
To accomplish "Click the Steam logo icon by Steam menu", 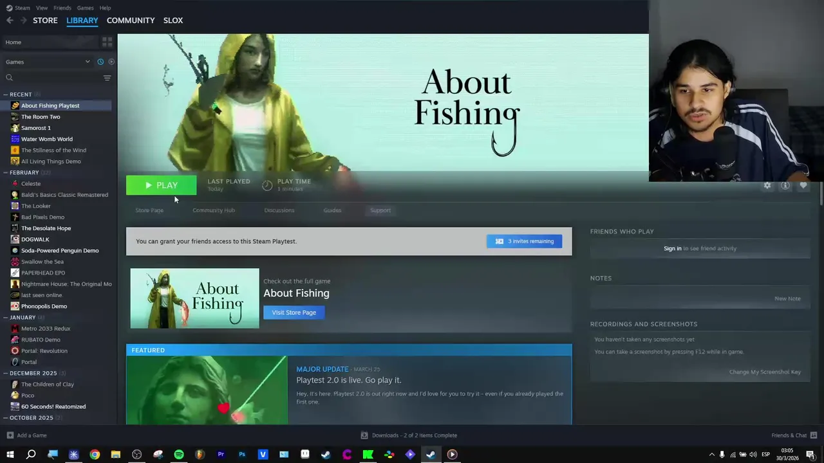I will (9, 8).
